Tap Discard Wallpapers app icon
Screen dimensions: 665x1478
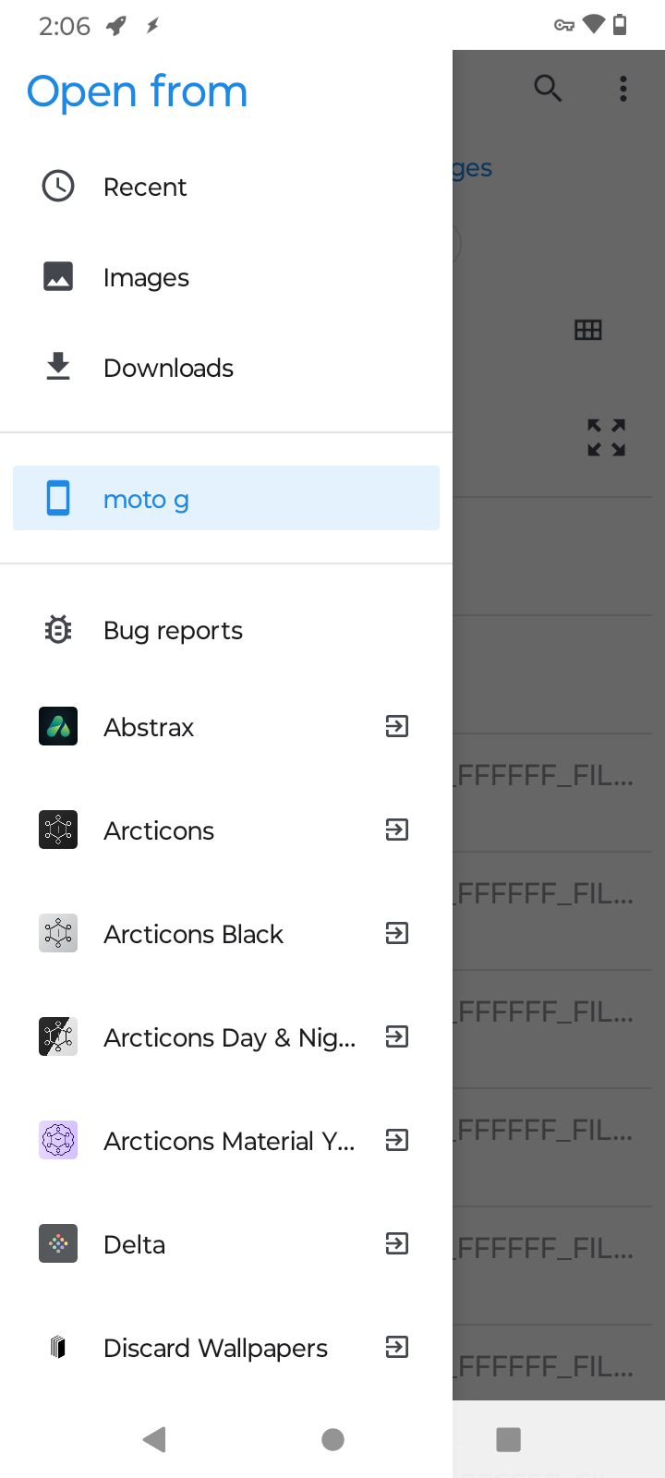pyautogui.click(x=58, y=1348)
